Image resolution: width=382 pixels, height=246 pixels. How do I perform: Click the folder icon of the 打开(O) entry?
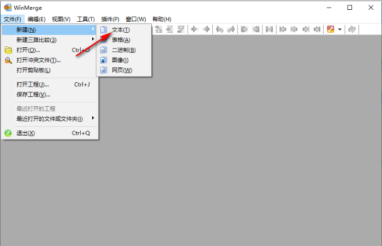coord(8,50)
